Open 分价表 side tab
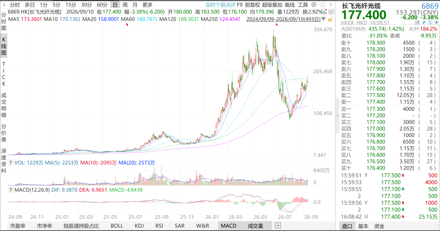440x231 pixels. [x=4, y=133]
